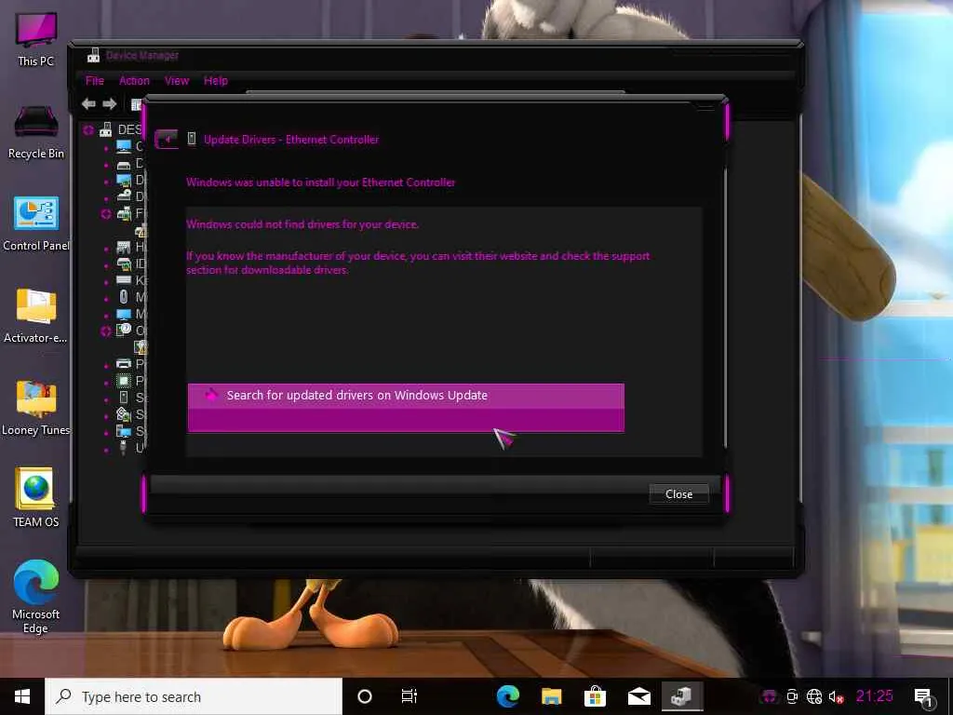The image size is (953, 715).
Task: Select the root computer icon in device tree
Action: pos(106,128)
